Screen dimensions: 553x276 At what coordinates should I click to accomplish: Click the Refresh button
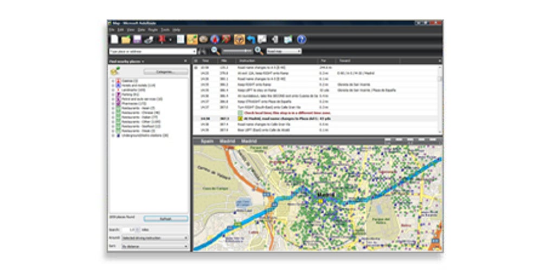[165, 219]
